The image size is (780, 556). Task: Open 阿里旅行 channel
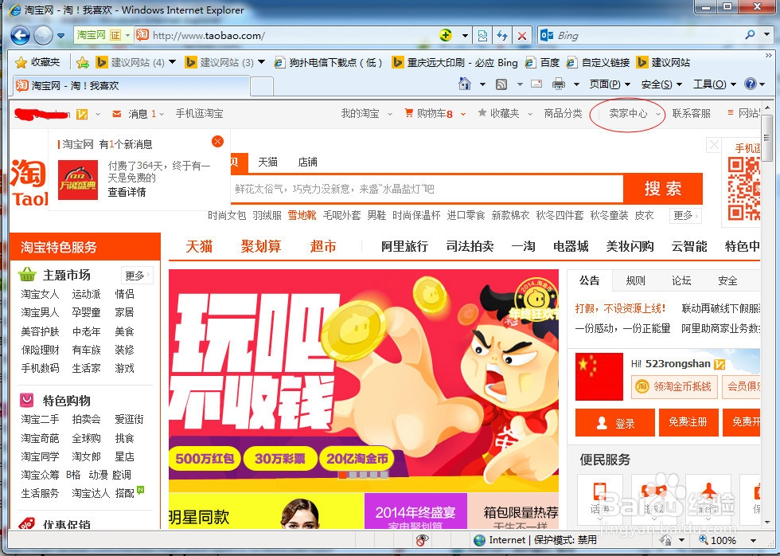click(404, 246)
